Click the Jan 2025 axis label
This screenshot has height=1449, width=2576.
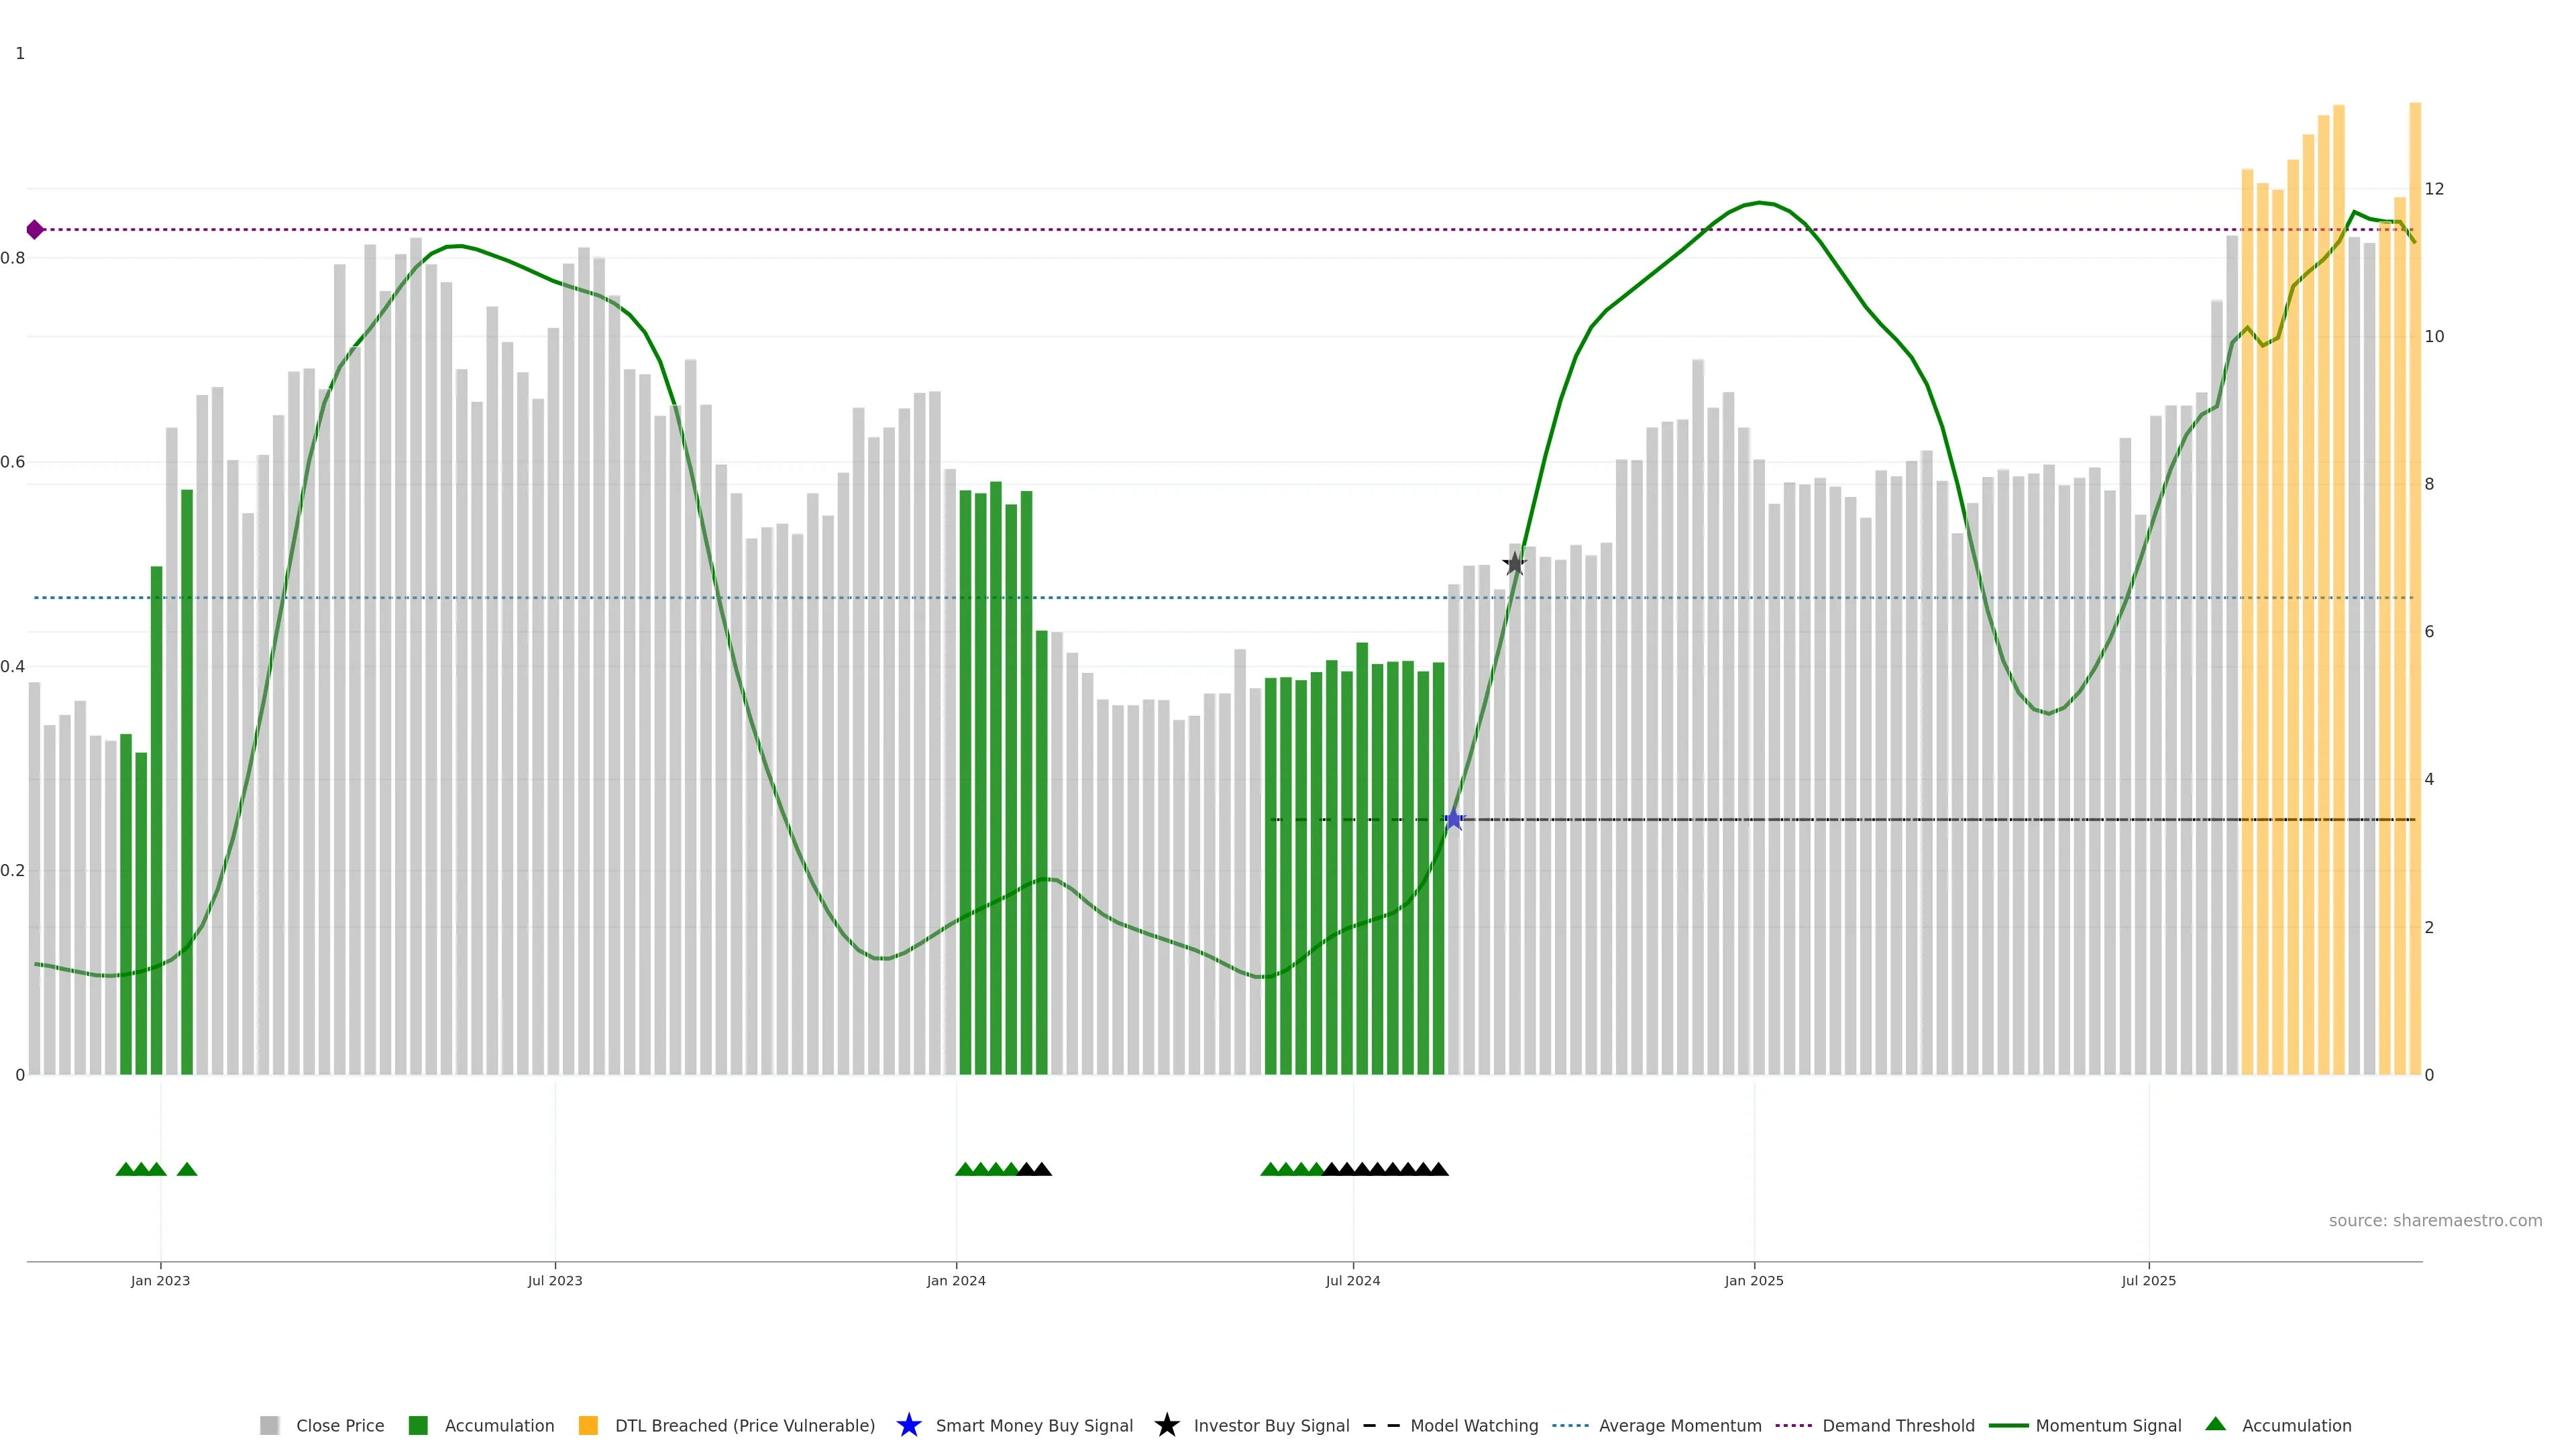1753,1280
